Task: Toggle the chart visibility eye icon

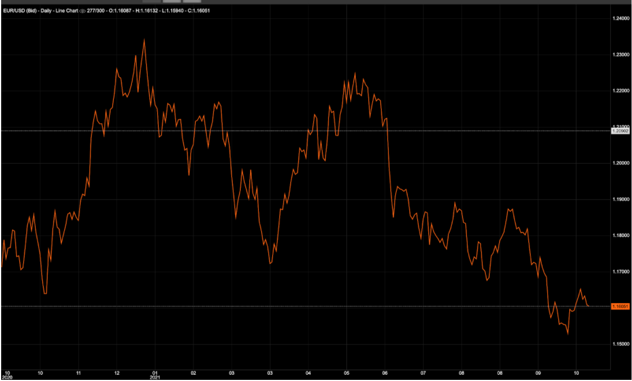Action: (x=83, y=9)
